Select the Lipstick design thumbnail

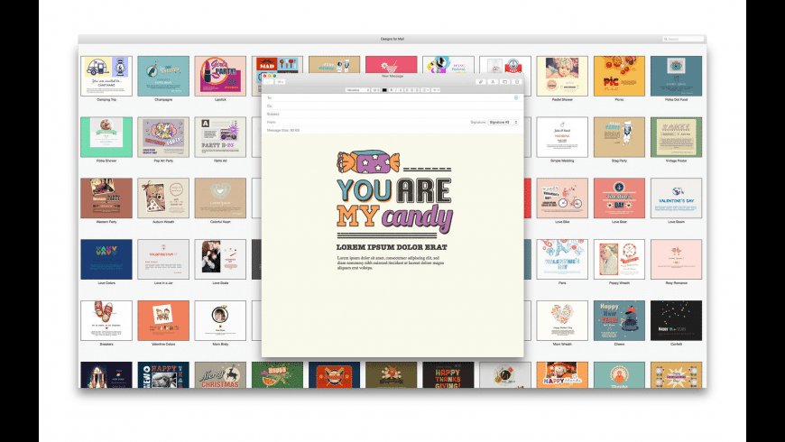(220, 76)
